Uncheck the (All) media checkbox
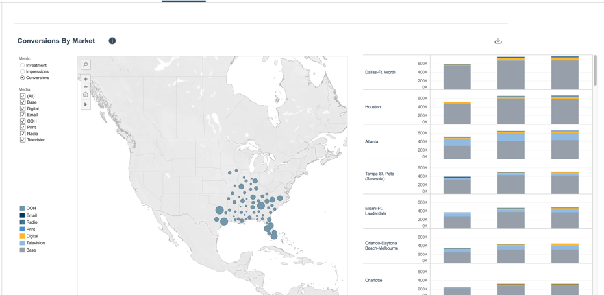This screenshot has width=604, height=295. 23,96
